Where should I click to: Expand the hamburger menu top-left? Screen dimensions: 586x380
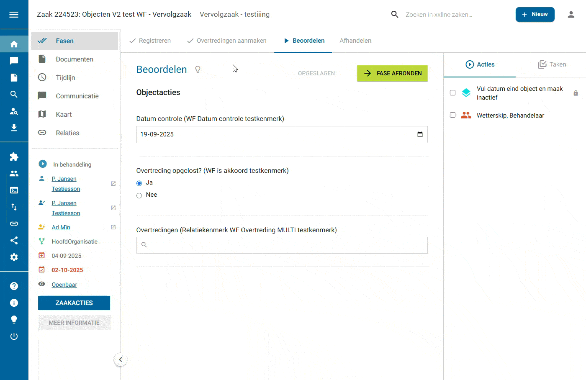coord(14,14)
